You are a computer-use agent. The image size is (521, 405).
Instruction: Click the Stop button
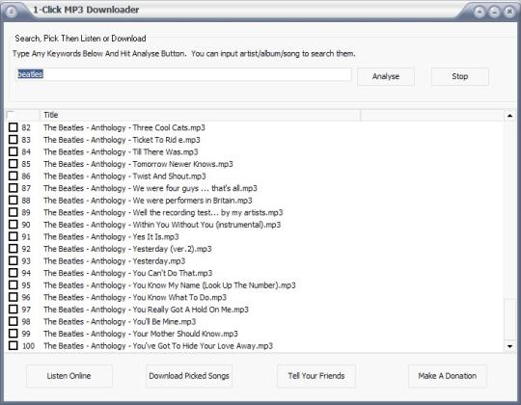pyautogui.click(x=460, y=76)
